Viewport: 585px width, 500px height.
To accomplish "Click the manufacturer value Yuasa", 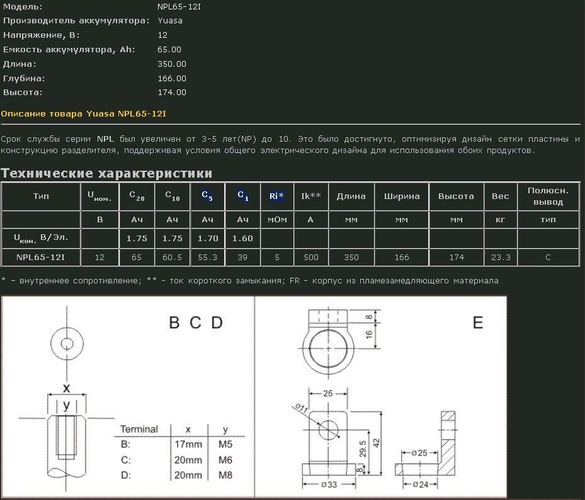I will [x=170, y=21].
